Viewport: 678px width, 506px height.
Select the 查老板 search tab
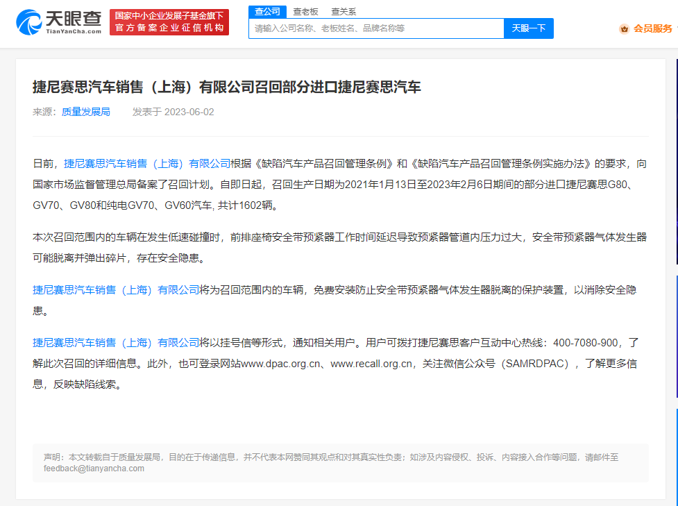pos(305,12)
